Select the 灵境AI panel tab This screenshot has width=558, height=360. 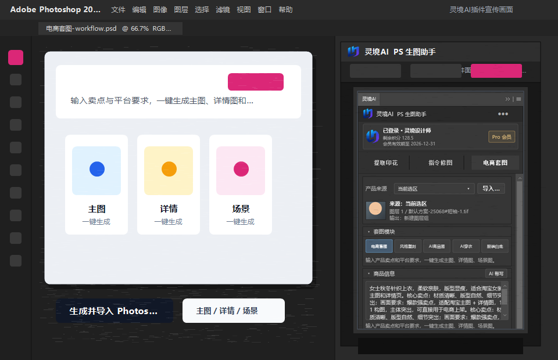369,99
